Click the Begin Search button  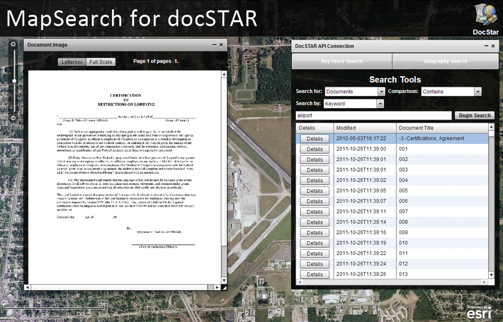pyautogui.click(x=474, y=115)
